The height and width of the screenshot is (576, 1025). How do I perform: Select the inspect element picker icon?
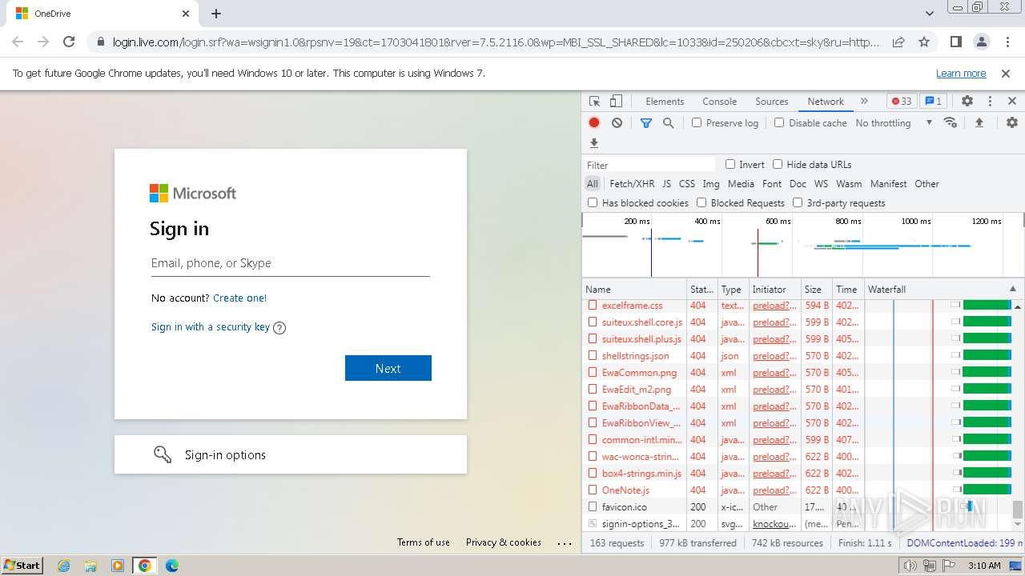(594, 102)
